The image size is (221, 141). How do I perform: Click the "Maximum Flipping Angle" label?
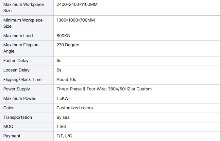pyautogui.click(x=21, y=48)
